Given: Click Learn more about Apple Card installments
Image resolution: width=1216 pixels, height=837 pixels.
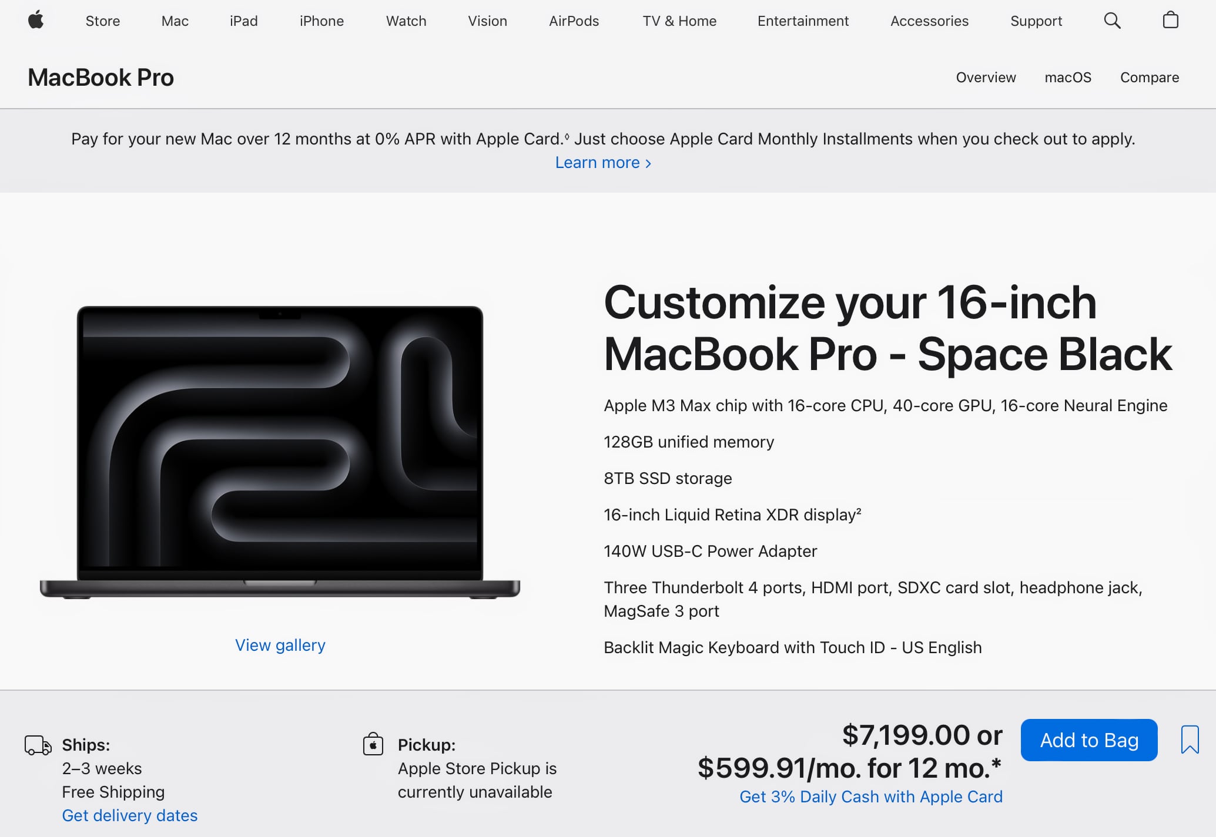Looking at the screenshot, I should (x=602, y=162).
